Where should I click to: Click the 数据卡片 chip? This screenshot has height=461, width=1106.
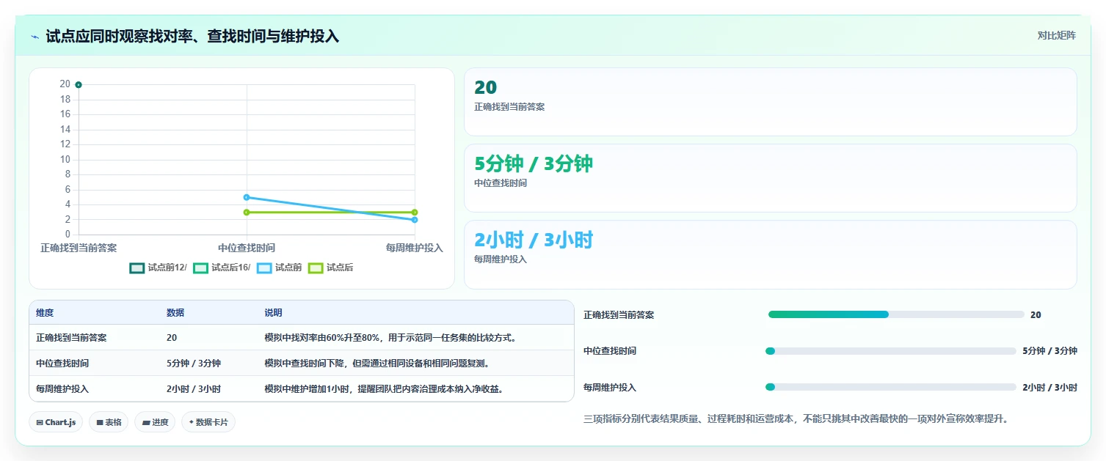pyautogui.click(x=208, y=422)
